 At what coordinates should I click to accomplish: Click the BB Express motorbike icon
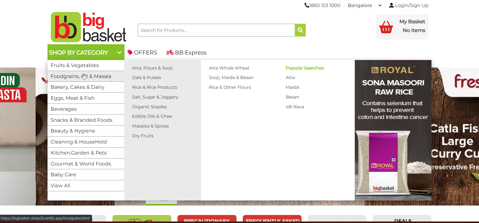170,52
